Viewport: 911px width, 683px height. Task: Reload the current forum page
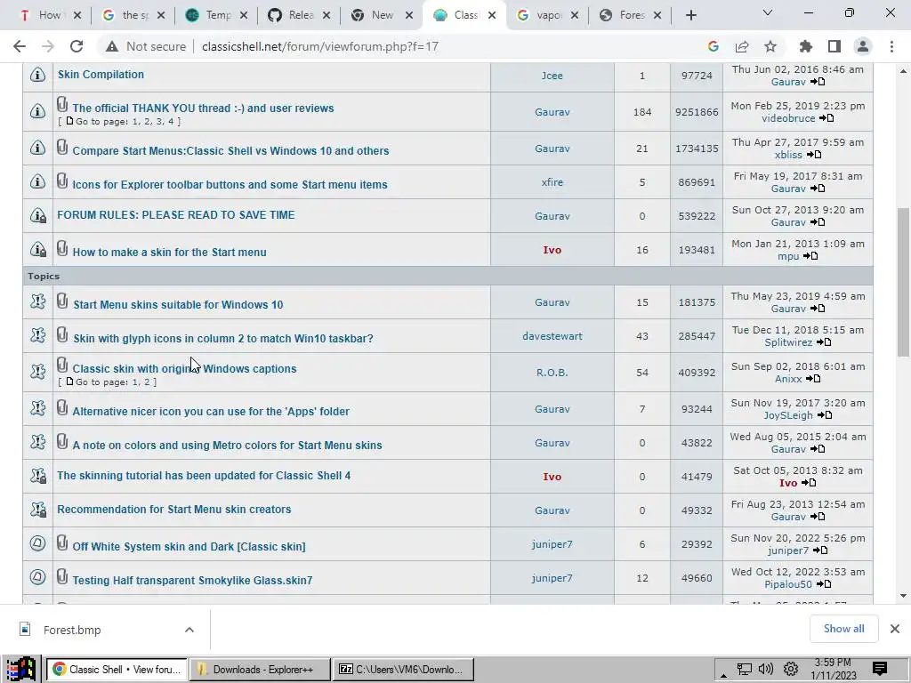pyautogui.click(x=77, y=46)
